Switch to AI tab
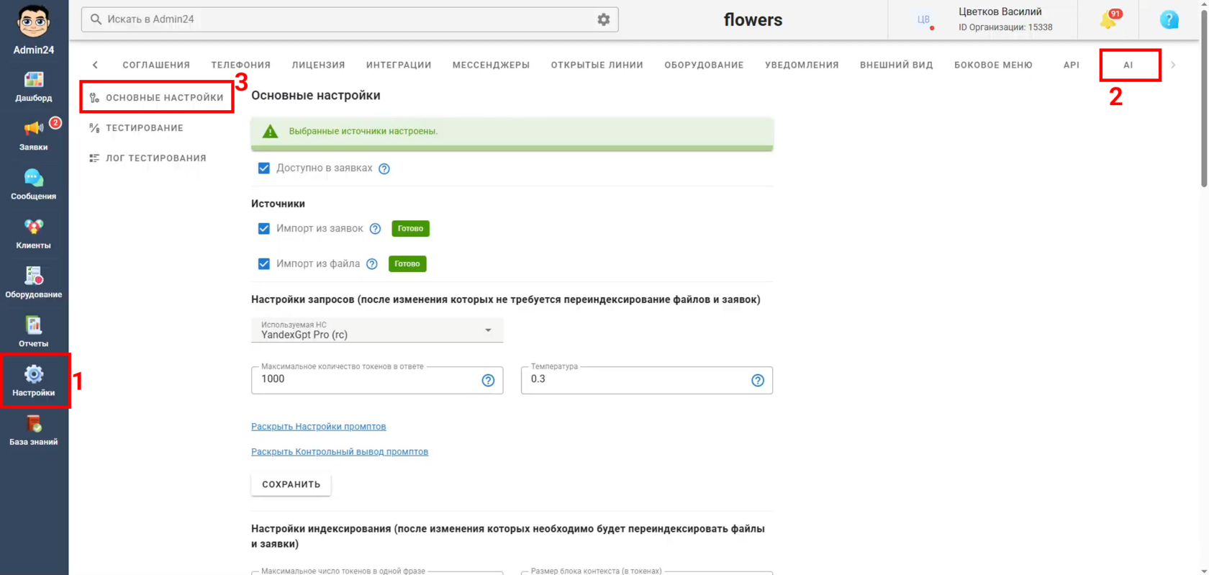Screen dimensions: 1209x575 coord(1128,65)
